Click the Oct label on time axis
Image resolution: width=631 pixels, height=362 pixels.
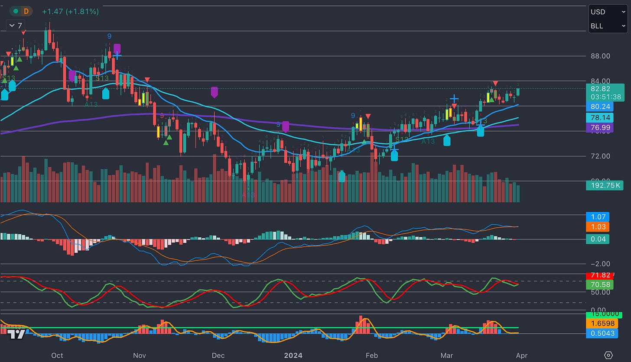coord(57,355)
